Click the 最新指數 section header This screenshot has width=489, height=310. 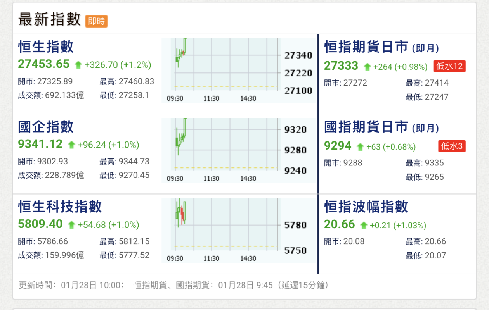click(x=49, y=19)
